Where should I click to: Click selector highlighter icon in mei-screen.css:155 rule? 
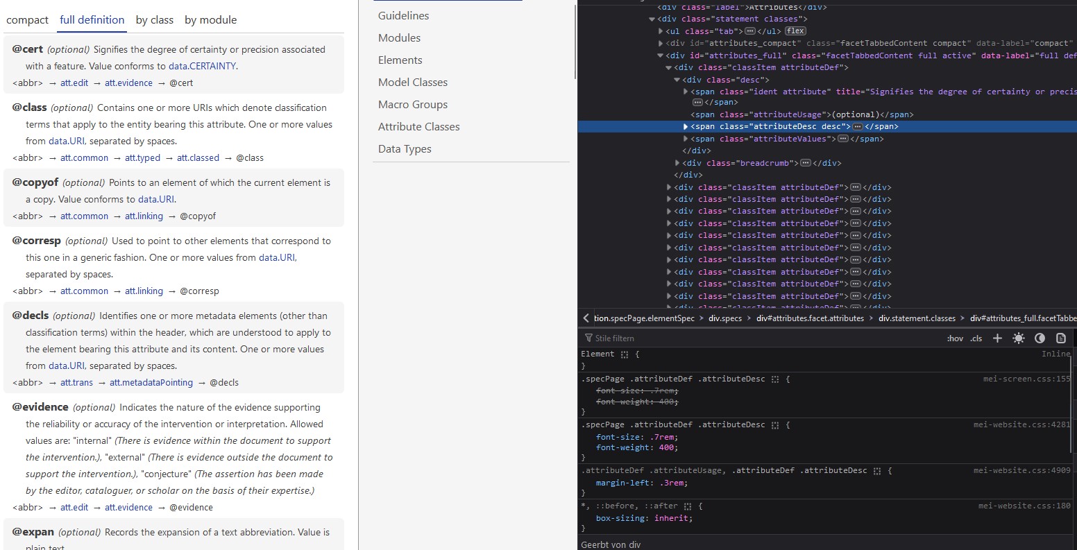775,379
